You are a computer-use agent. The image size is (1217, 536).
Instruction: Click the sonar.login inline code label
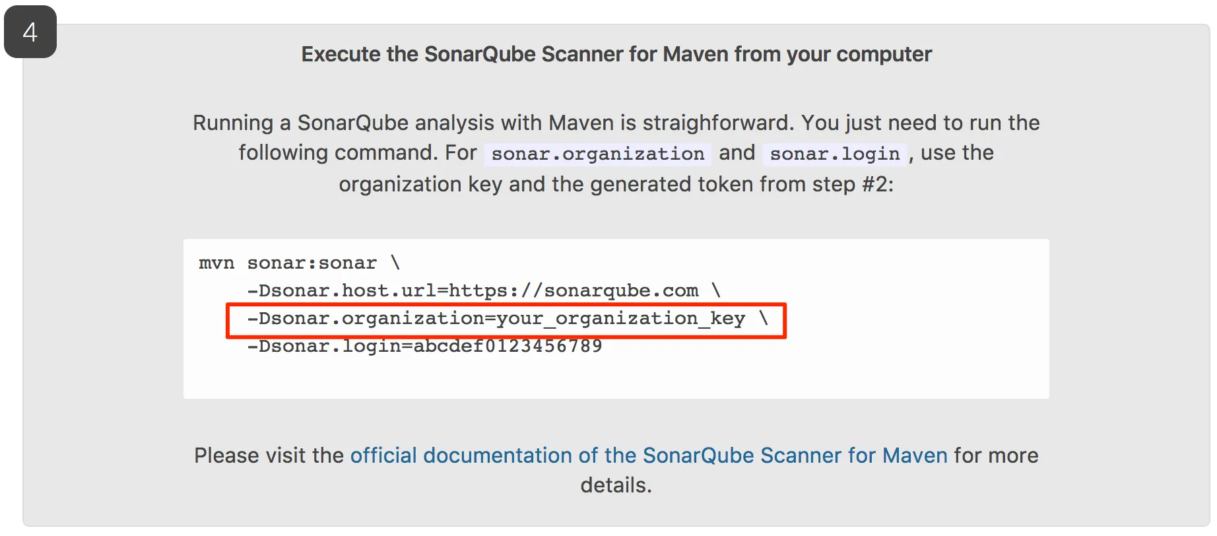(834, 154)
